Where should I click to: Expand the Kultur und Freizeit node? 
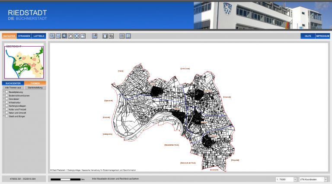pos(4,109)
